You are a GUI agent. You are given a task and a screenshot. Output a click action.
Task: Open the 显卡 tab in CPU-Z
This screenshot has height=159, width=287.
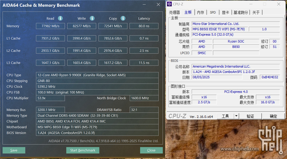click(225, 13)
